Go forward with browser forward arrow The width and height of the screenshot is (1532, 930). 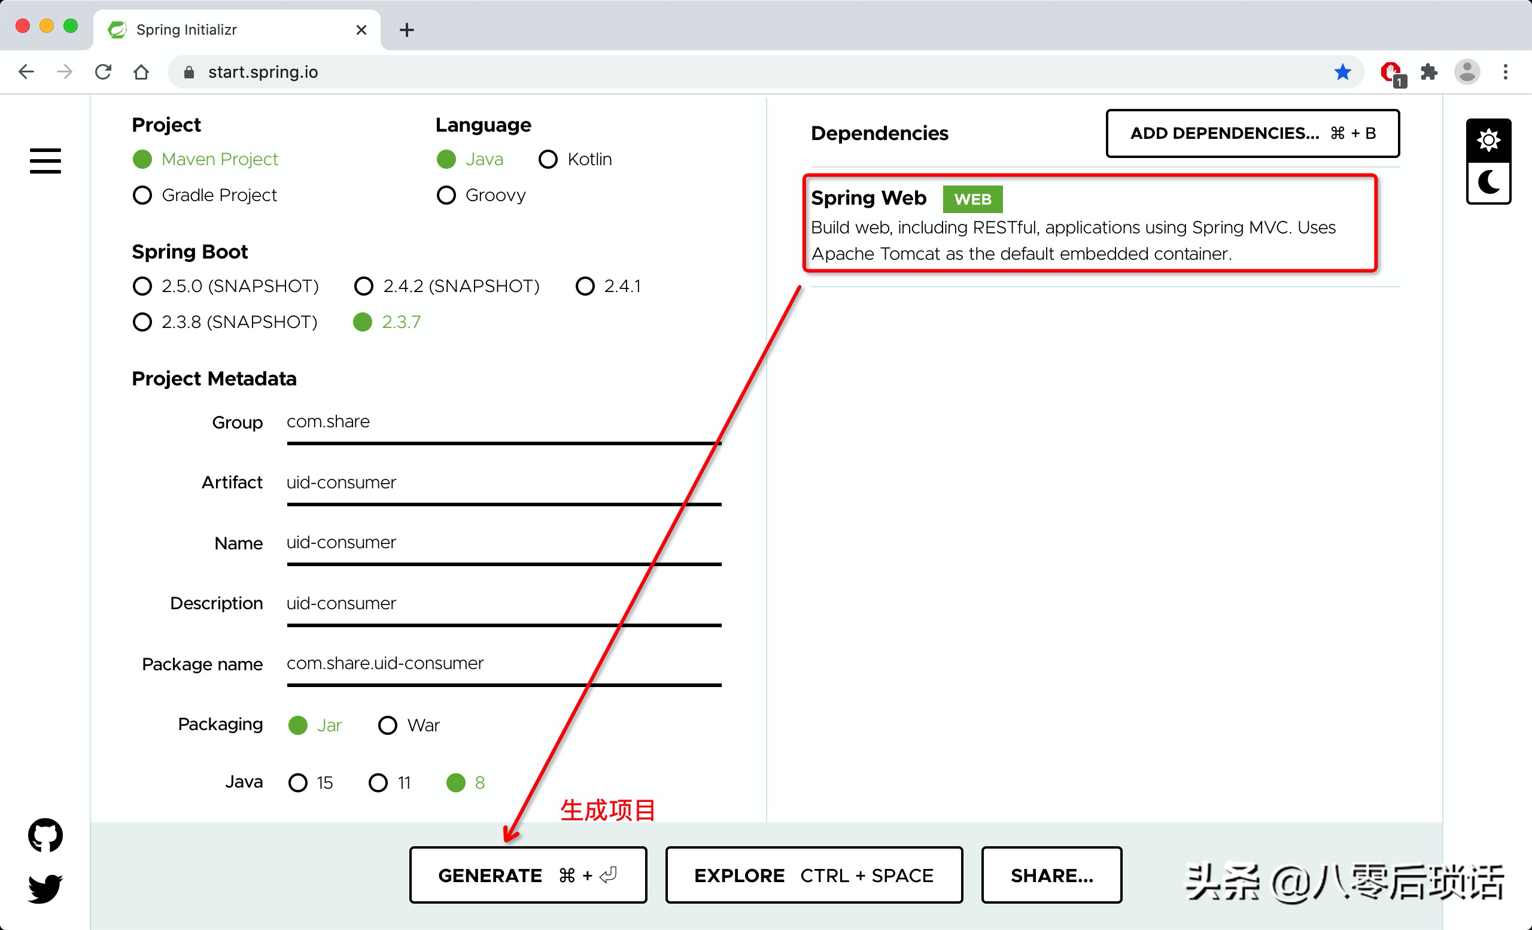click(x=65, y=72)
